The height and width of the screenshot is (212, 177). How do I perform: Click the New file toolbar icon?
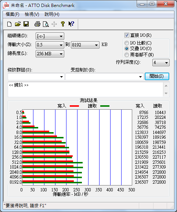9,24
